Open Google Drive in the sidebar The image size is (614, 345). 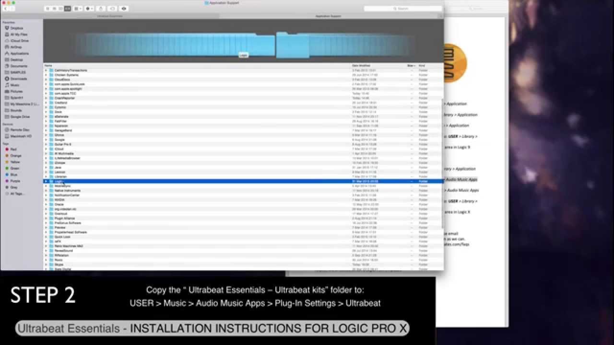click(x=20, y=116)
